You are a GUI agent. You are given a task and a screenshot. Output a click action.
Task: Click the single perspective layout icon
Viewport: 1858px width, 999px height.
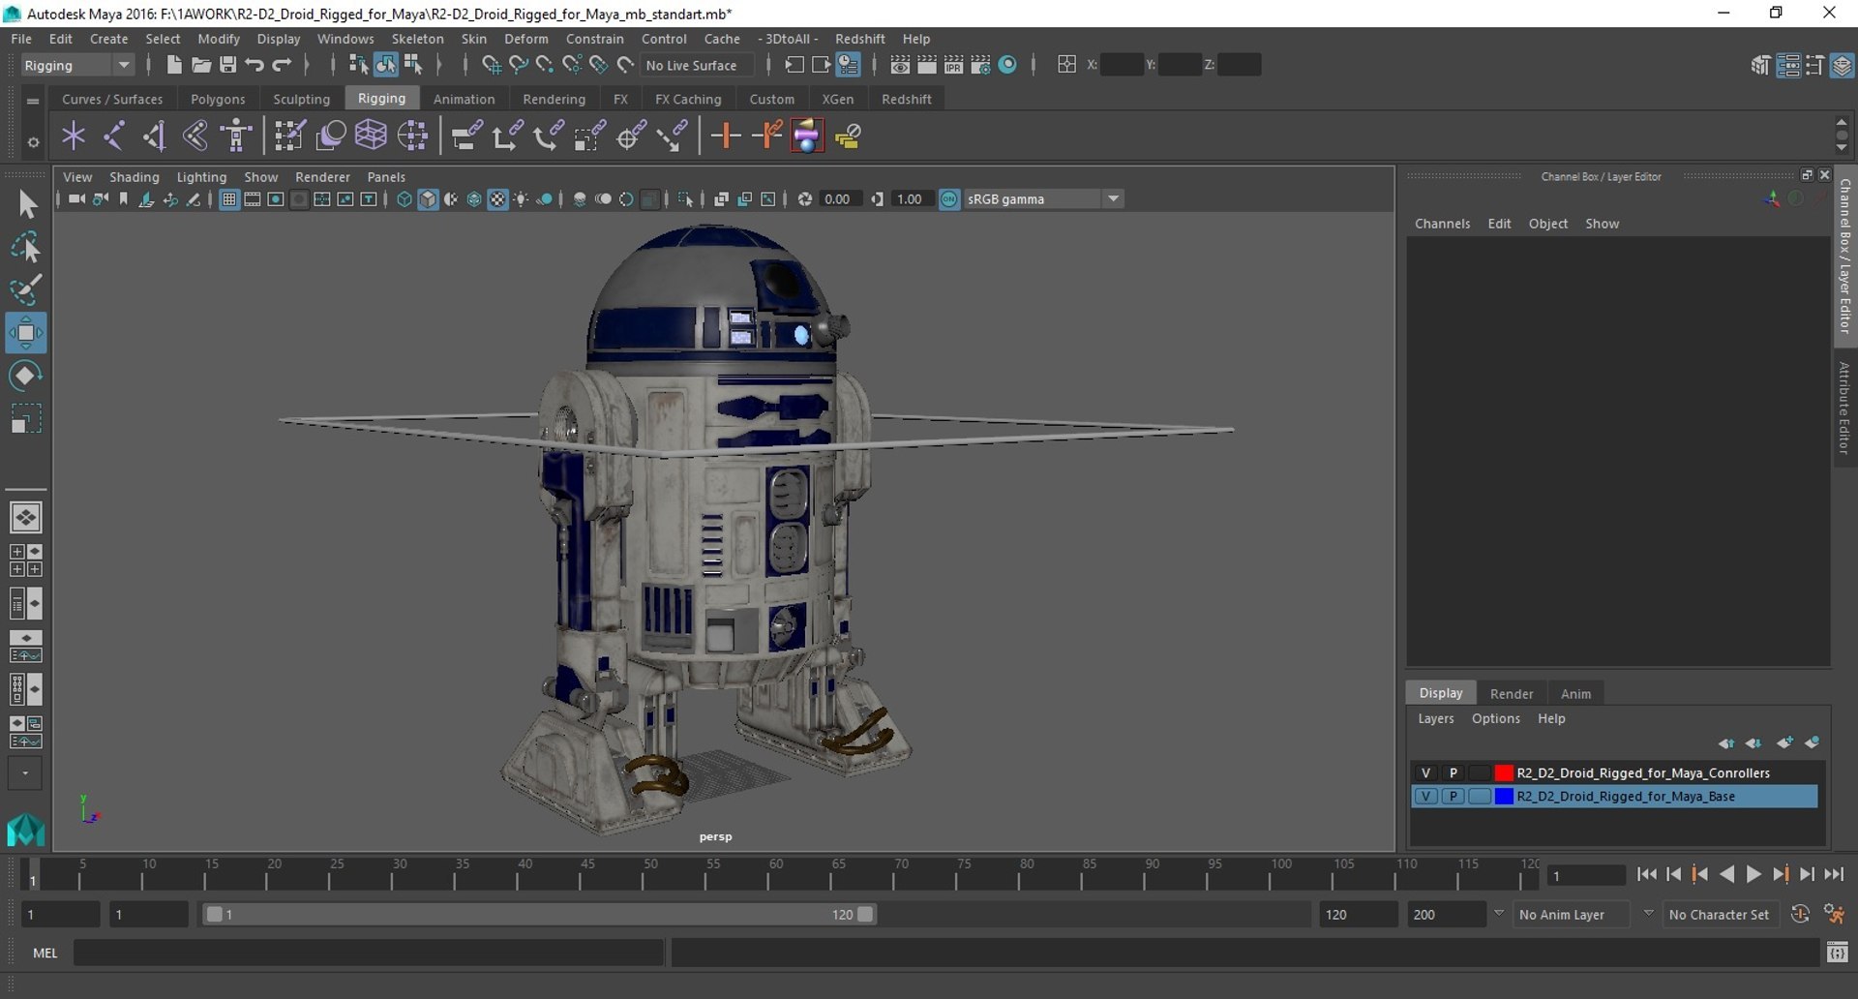tap(26, 517)
